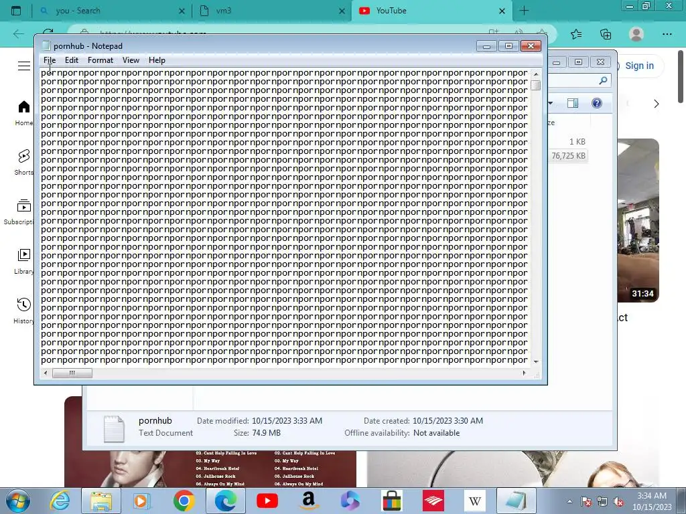This screenshot has height=514, width=686.
Task: Open the Elvis album video thumbnail
Action: [210, 468]
